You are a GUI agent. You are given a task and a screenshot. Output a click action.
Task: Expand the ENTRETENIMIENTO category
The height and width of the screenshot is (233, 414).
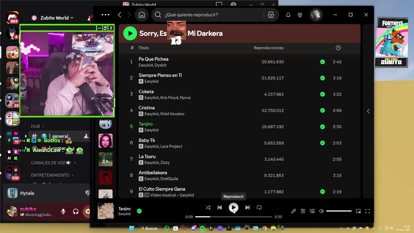(x=52, y=175)
